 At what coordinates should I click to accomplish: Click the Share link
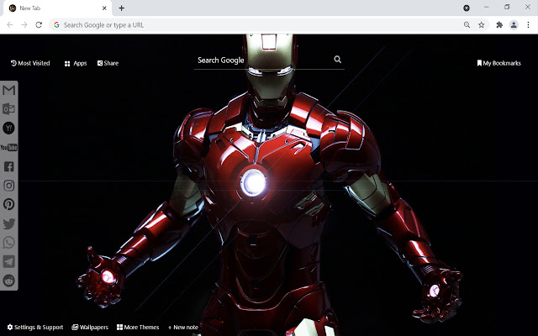coord(108,63)
